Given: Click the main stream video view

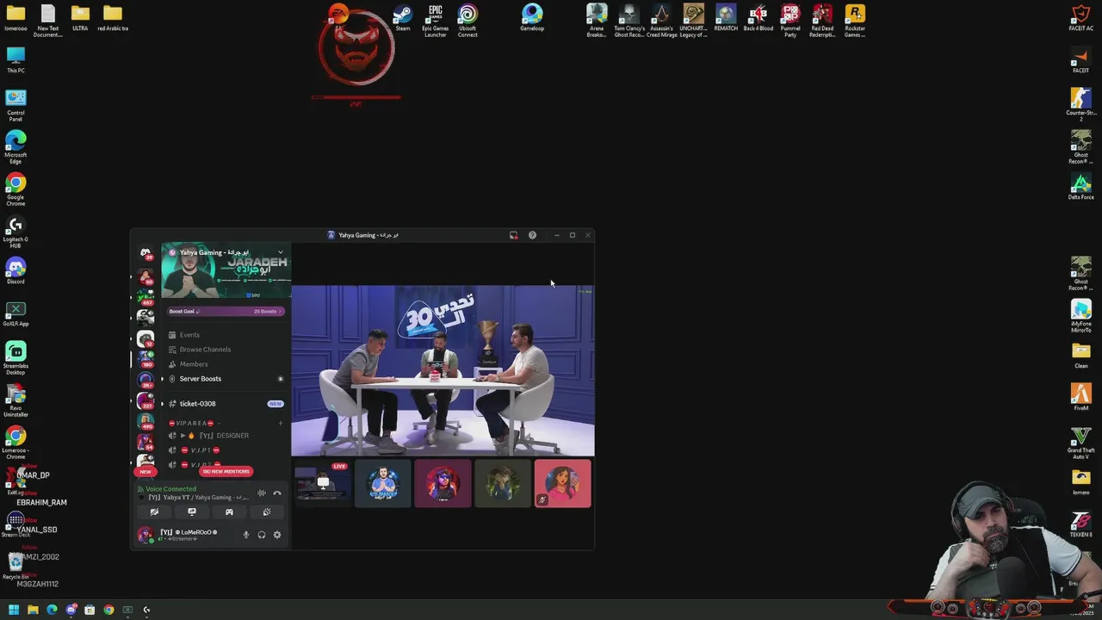Looking at the screenshot, I should 443,370.
